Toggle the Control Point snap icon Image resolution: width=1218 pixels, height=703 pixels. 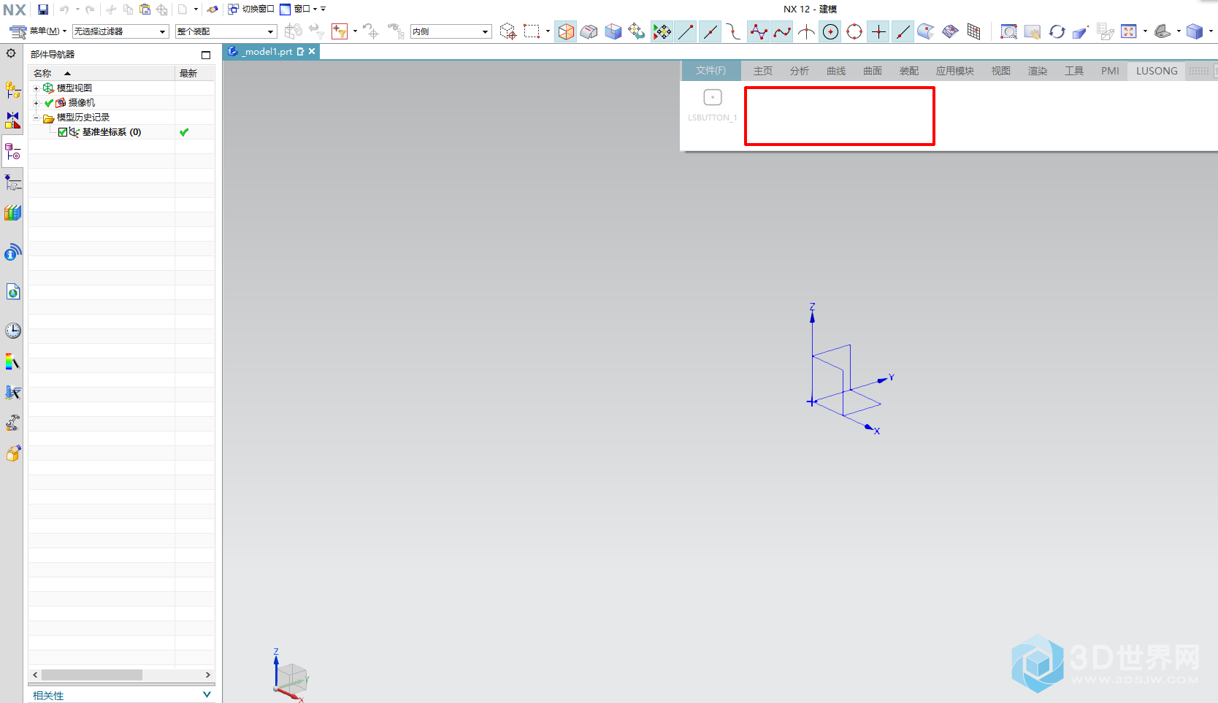click(x=734, y=31)
